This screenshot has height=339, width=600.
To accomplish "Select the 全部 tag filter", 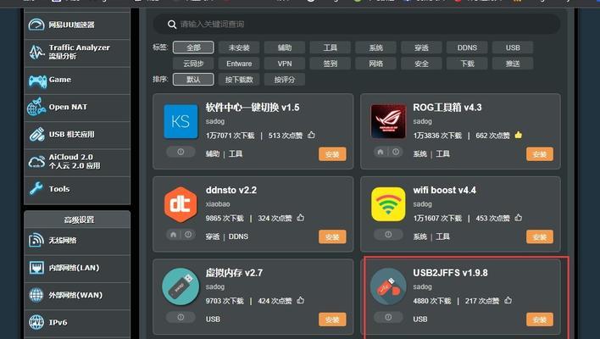I will pos(193,47).
